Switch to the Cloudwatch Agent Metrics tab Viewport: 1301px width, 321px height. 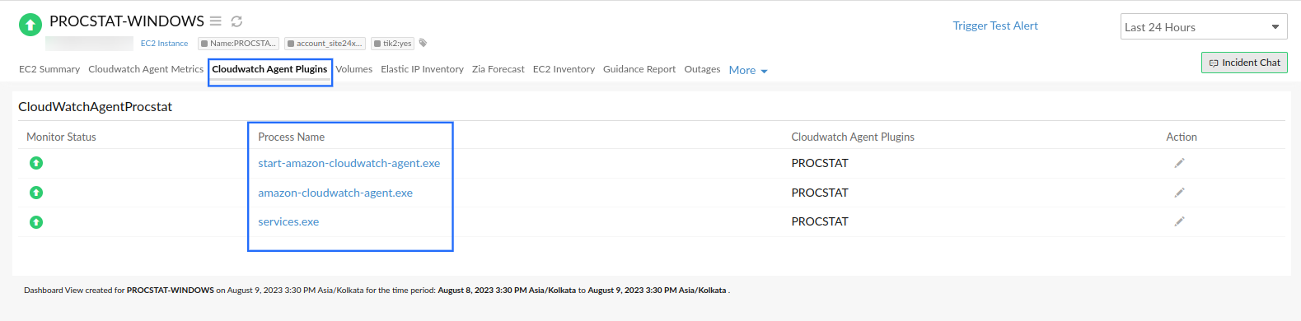tap(146, 69)
